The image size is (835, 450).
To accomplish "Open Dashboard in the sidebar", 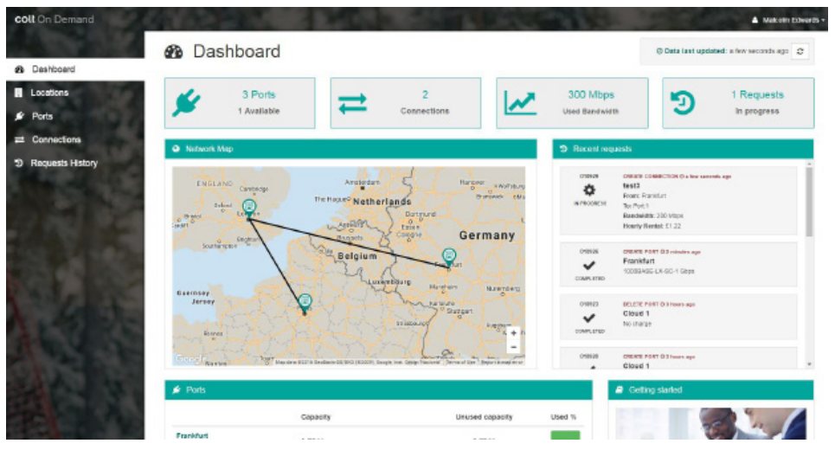I will pyautogui.click(x=53, y=69).
